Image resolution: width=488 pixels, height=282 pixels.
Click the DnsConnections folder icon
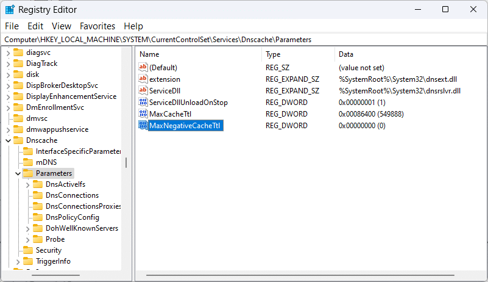pyautogui.click(x=38, y=195)
